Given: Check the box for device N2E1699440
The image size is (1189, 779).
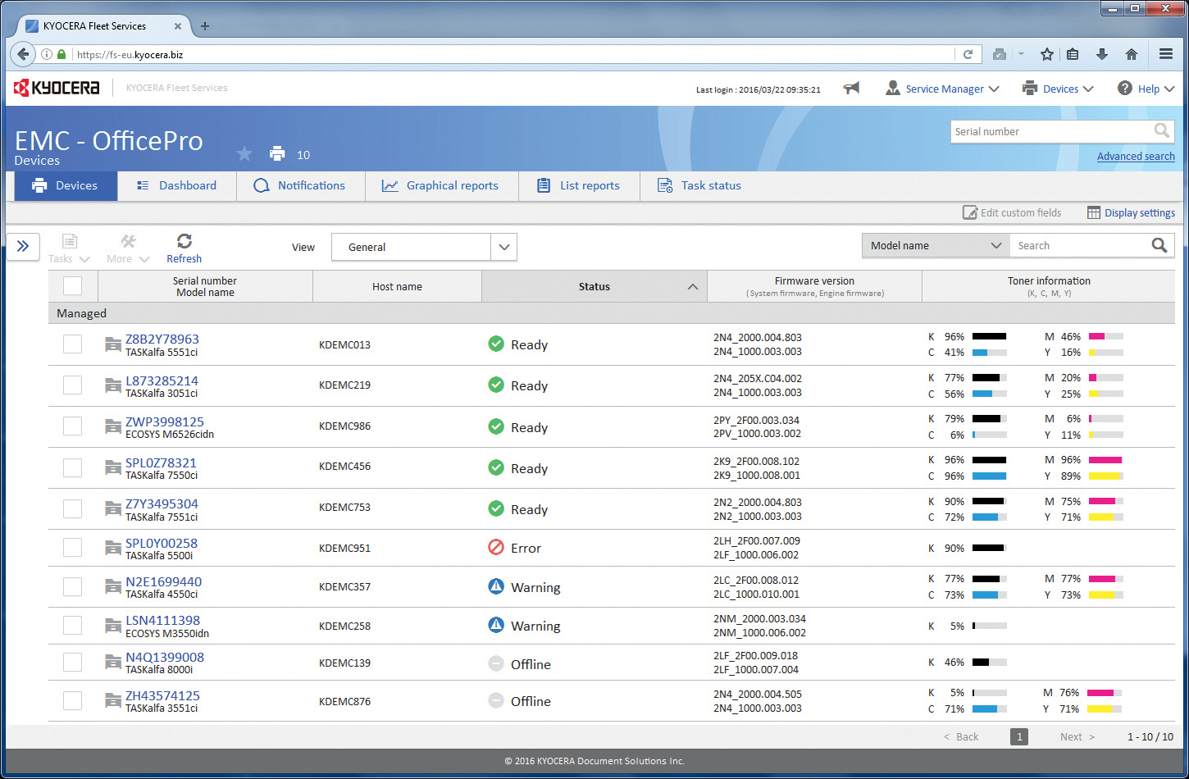Looking at the screenshot, I should 73,586.
